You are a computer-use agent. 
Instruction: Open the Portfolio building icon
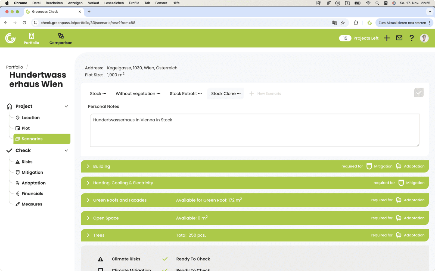[x=32, y=36]
